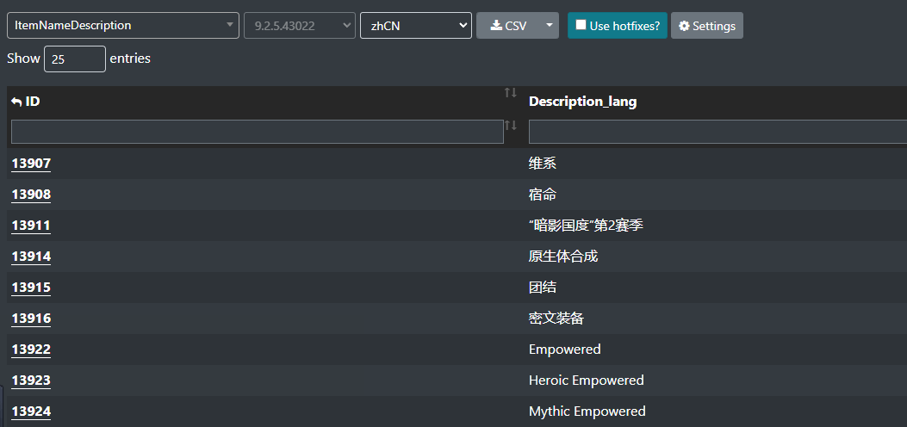Open the 9.2.5.43022 build dropdown
Image resolution: width=907 pixels, height=427 pixels.
point(300,26)
